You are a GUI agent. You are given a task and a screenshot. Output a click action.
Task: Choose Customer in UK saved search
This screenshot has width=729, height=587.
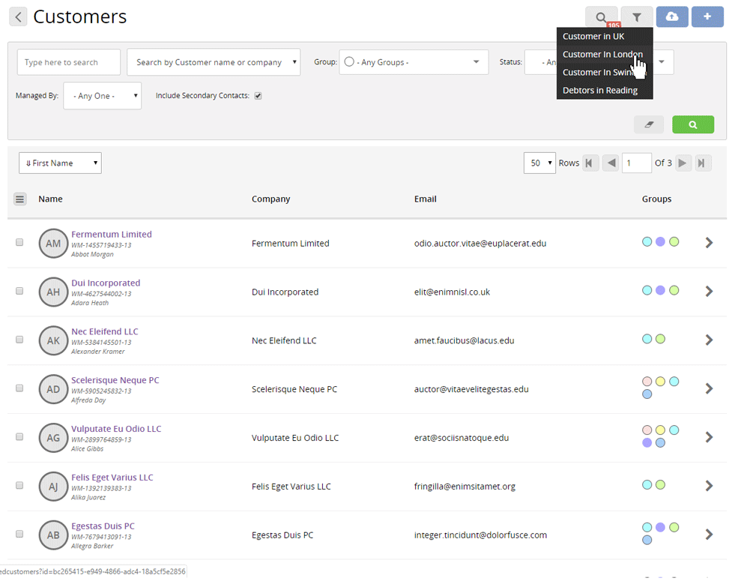click(x=605, y=36)
